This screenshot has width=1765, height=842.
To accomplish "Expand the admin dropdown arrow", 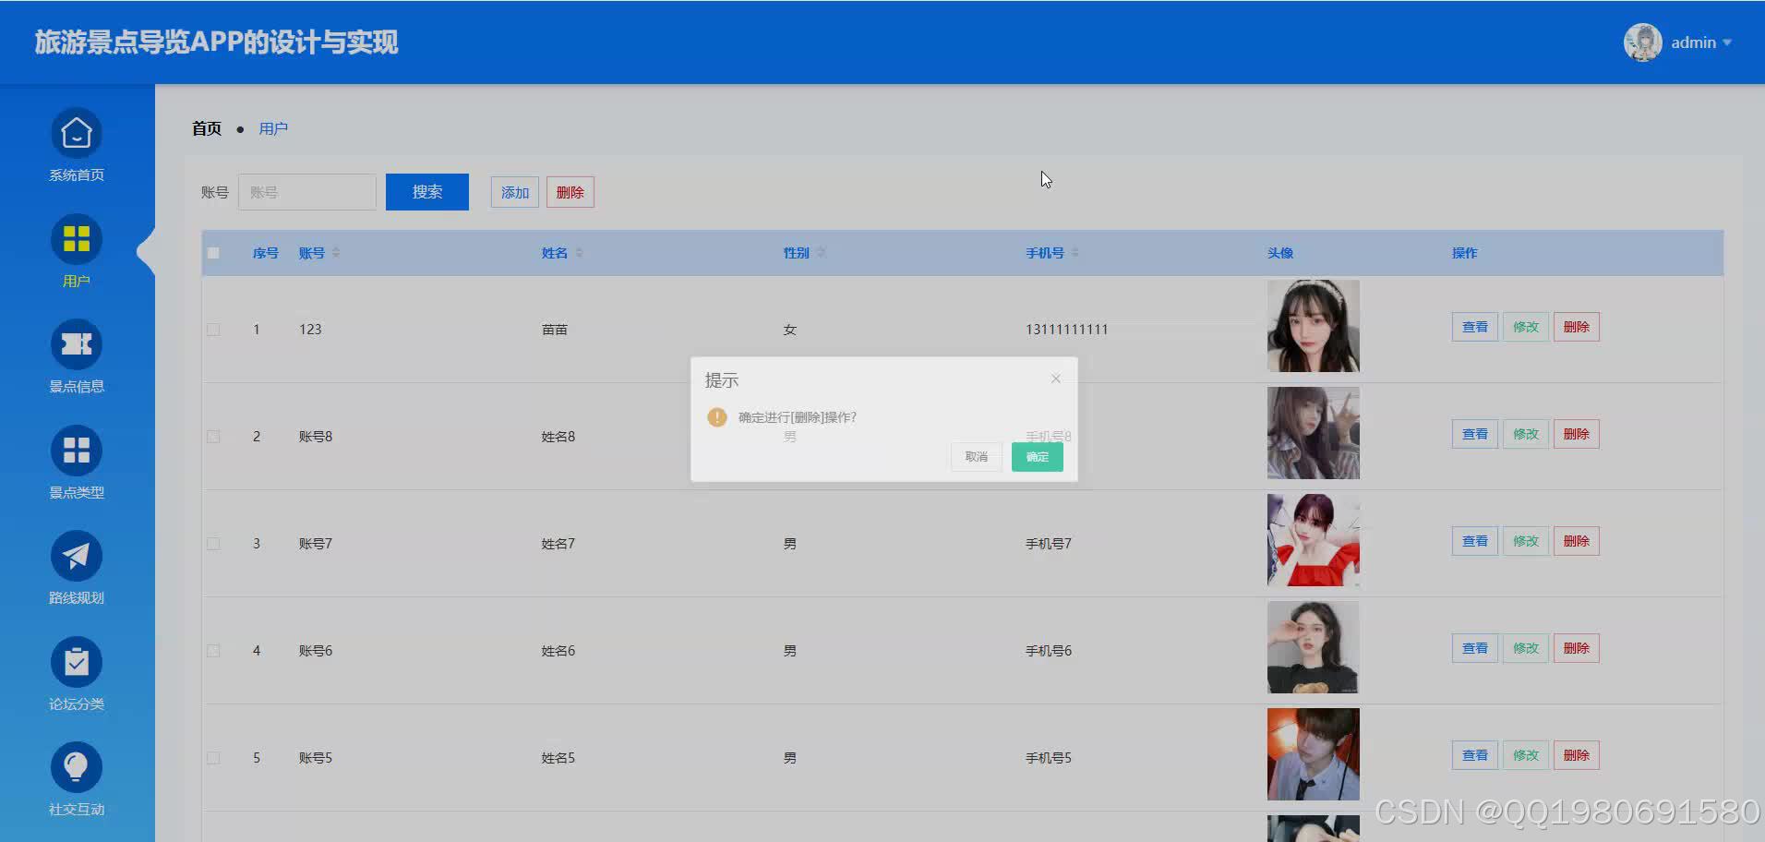I will pyautogui.click(x=1727, y=42).
